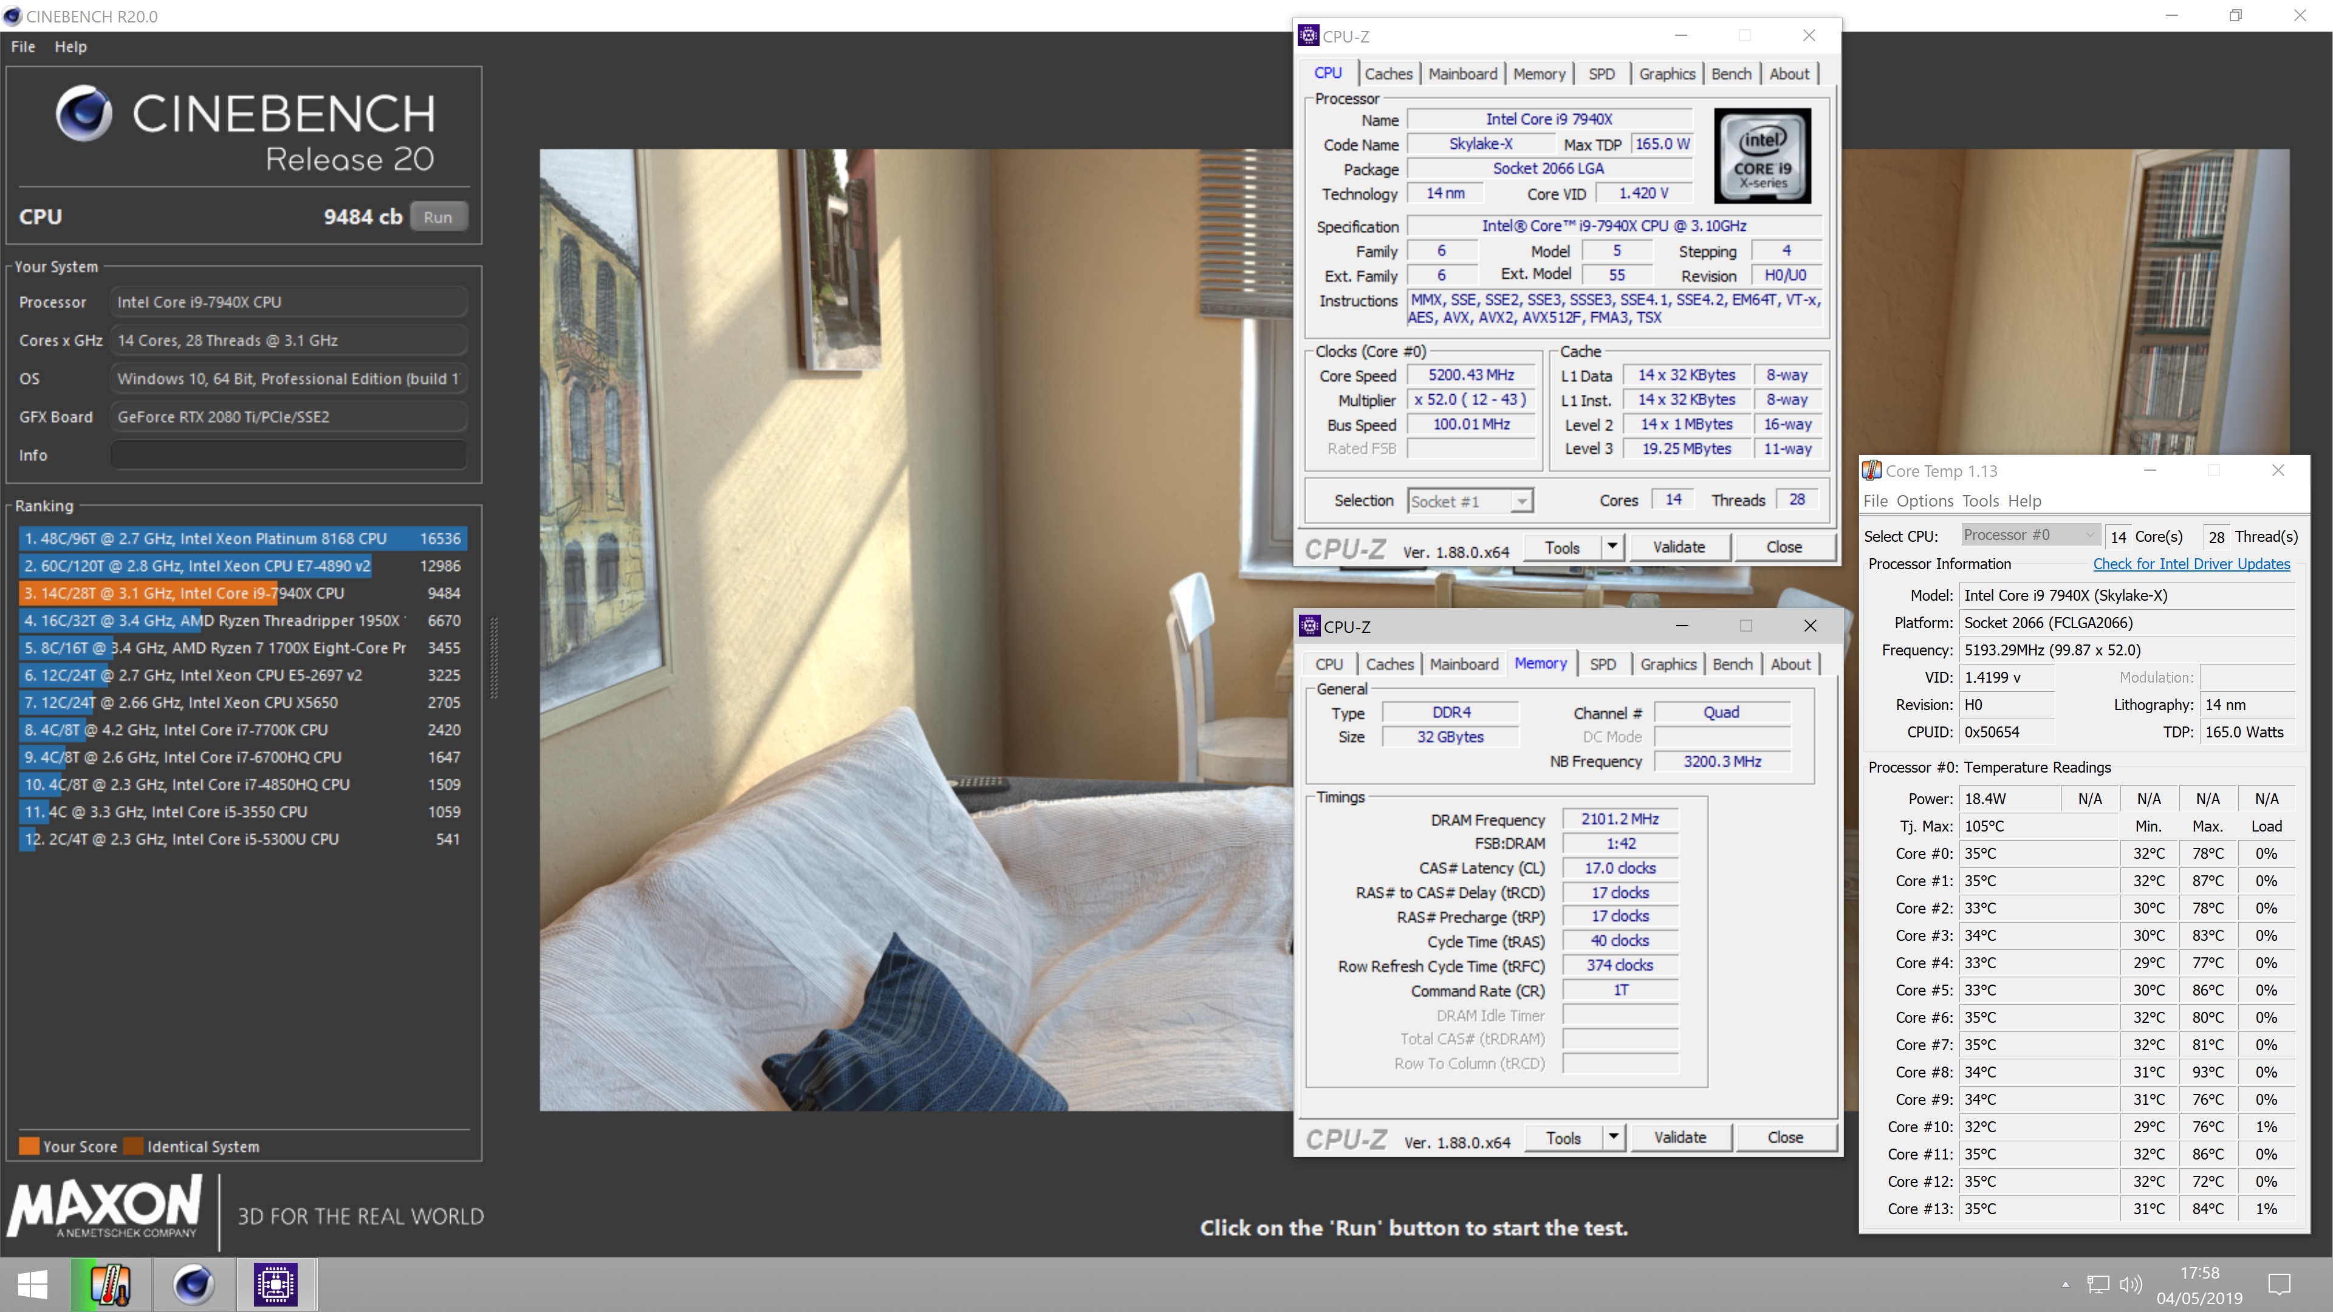
Task: Open Core Temp Select CPU dropdown
Action: [2030, 535]
